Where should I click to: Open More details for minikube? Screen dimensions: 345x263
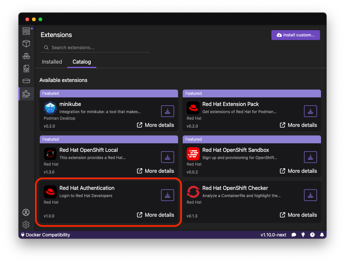155,125
